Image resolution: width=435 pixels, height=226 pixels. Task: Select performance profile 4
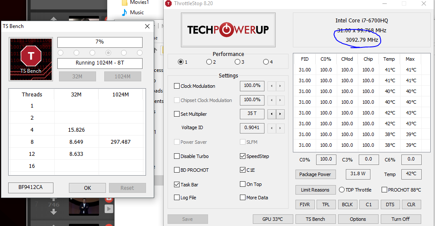point(266,62)
